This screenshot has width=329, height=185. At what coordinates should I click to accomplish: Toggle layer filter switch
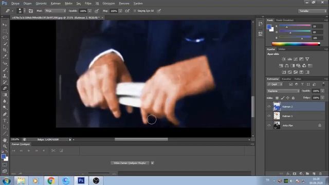pos(323,84)
